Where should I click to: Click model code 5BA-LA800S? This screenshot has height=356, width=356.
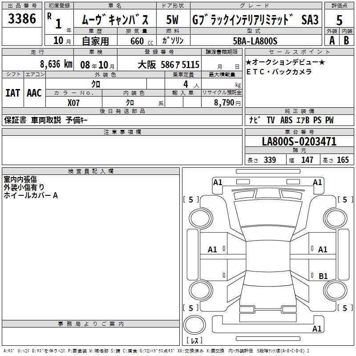pyautogui.click(x=255, y=41)
